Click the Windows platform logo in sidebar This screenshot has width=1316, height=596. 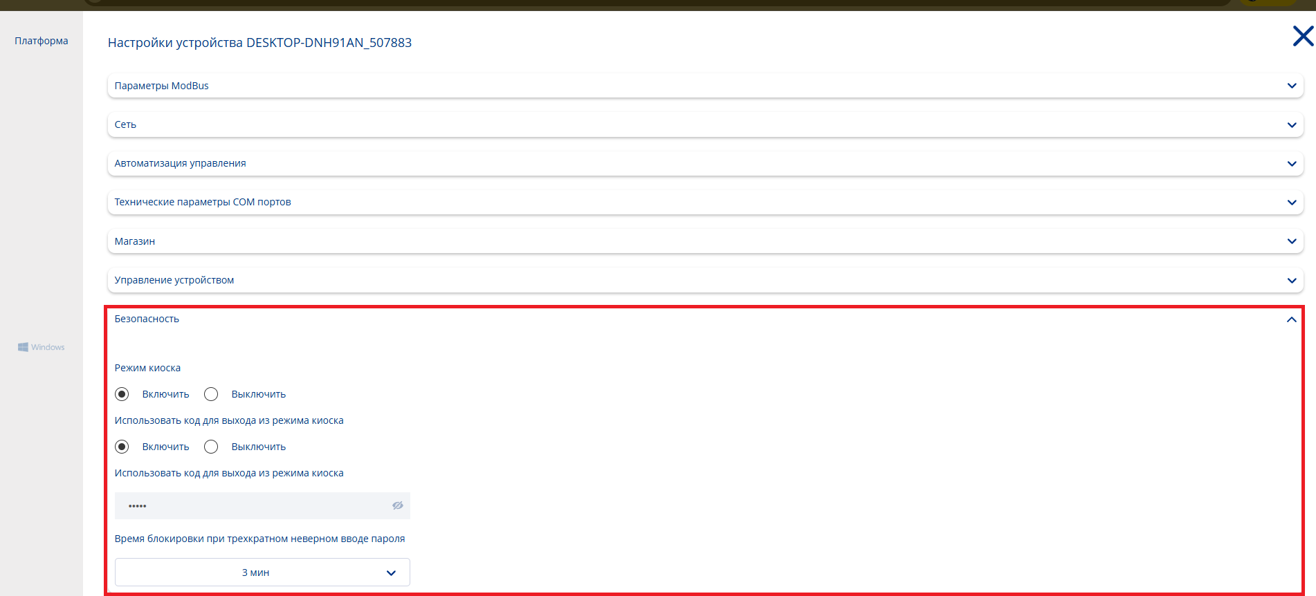pos(42,347)
